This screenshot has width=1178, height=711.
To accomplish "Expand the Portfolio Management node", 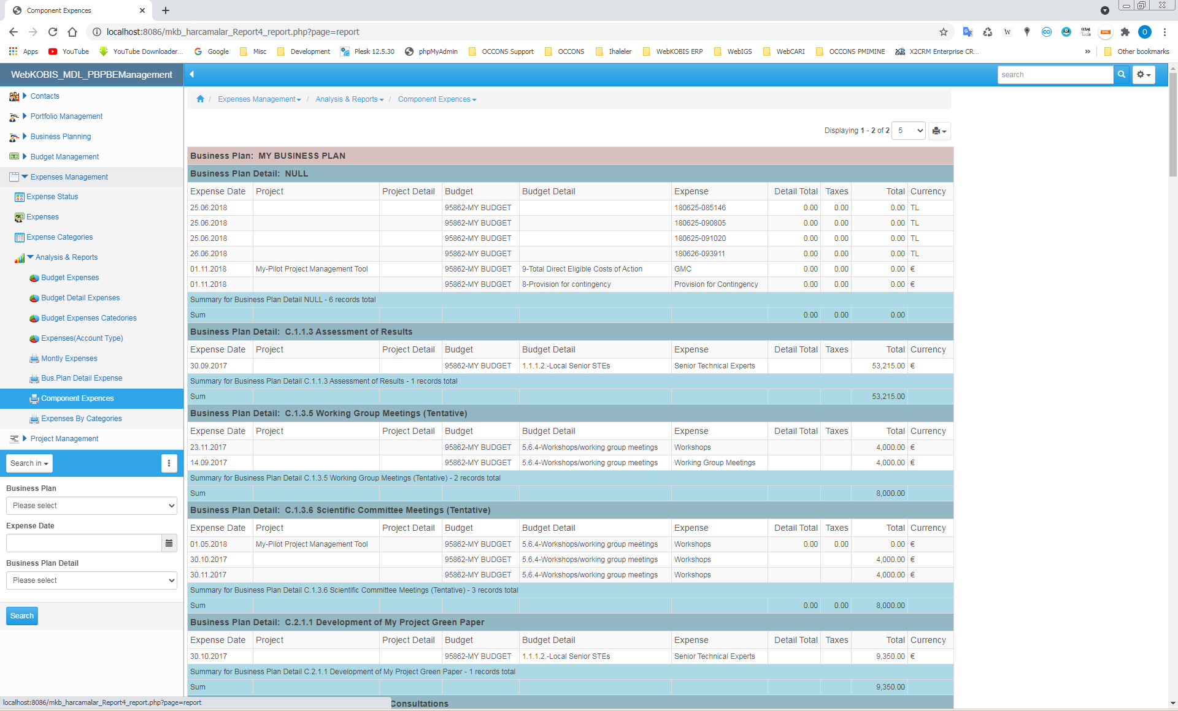I will (25, 116).
